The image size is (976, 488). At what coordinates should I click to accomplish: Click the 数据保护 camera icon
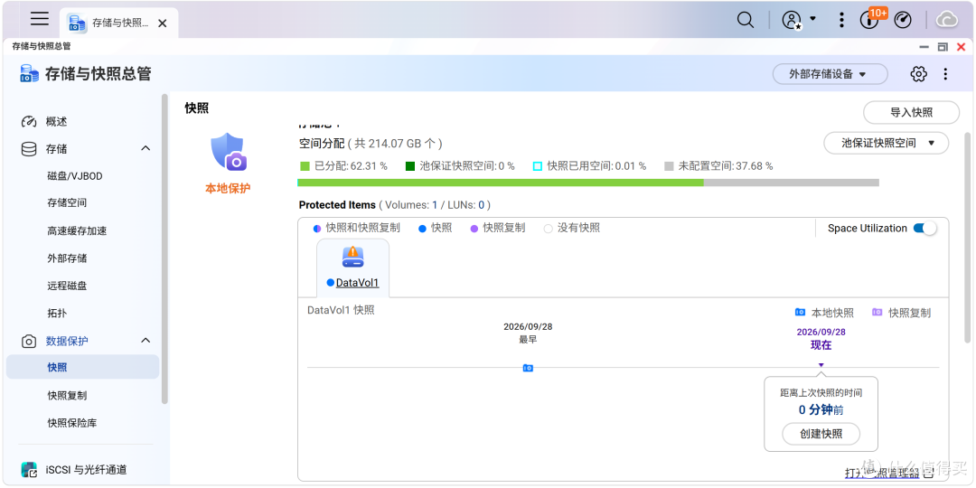29,341
